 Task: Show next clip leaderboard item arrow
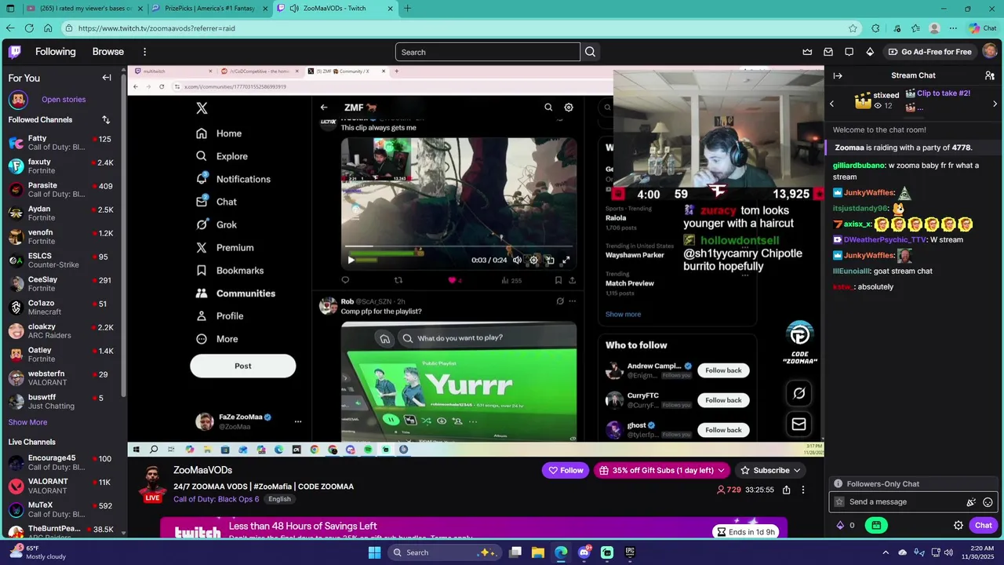[995, 104]
